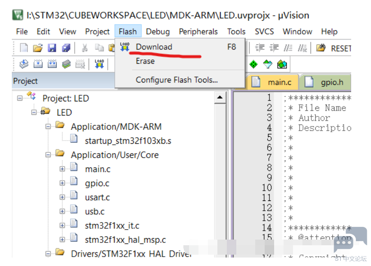Viewport: 371px width, 266px height.
Task: Open the File menu
Action: tap(22, 32)
